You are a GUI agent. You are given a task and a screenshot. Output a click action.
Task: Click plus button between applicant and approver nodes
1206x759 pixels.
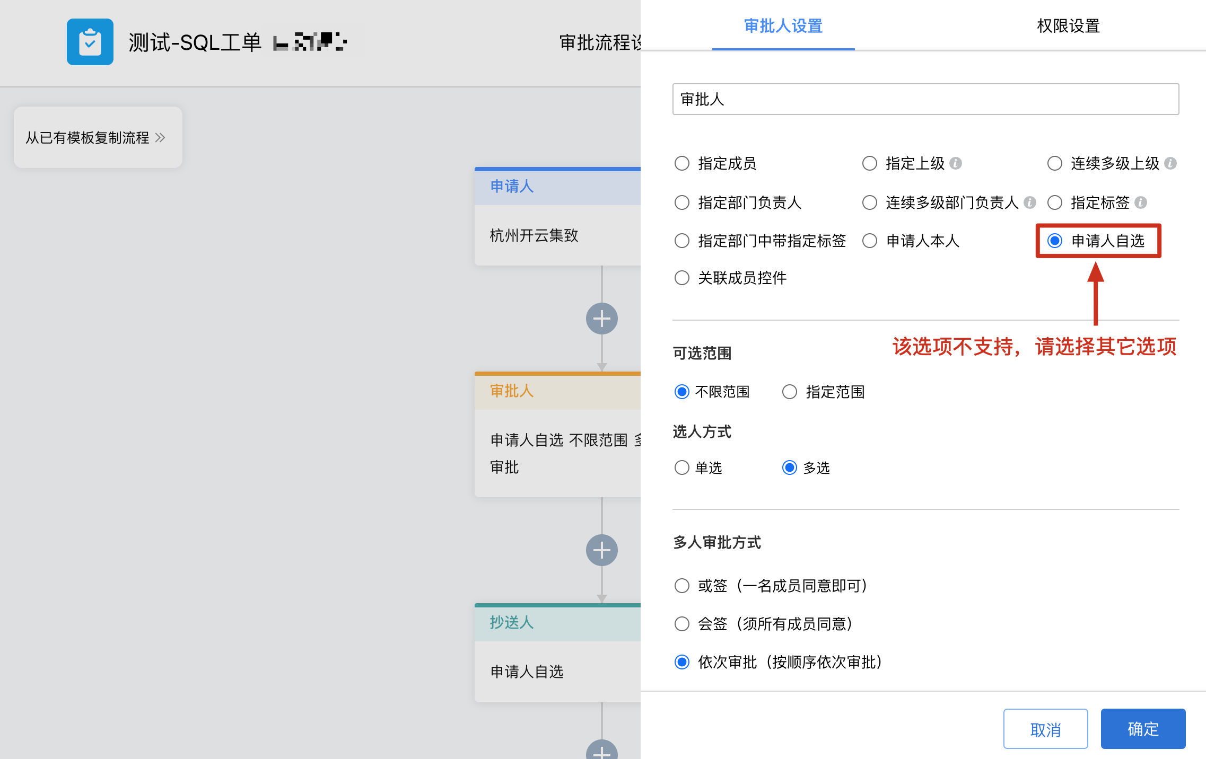pyautogui.click(x=601, y=319)
